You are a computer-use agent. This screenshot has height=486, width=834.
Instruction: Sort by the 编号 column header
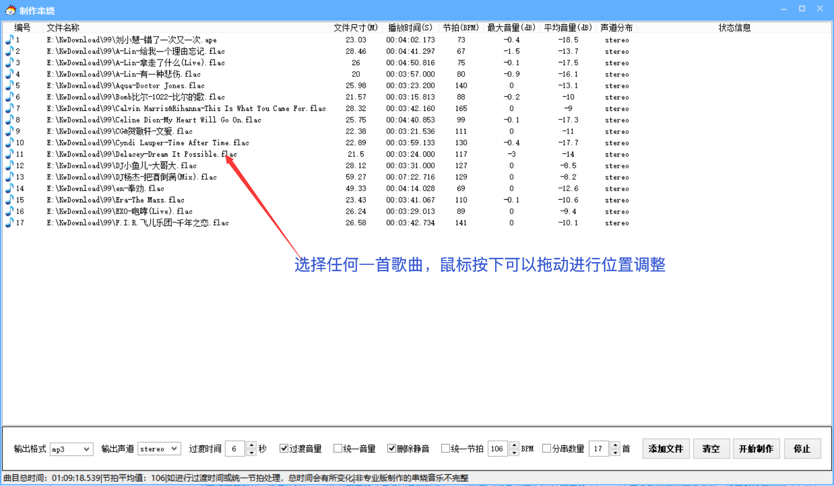[x=23, y=27]
